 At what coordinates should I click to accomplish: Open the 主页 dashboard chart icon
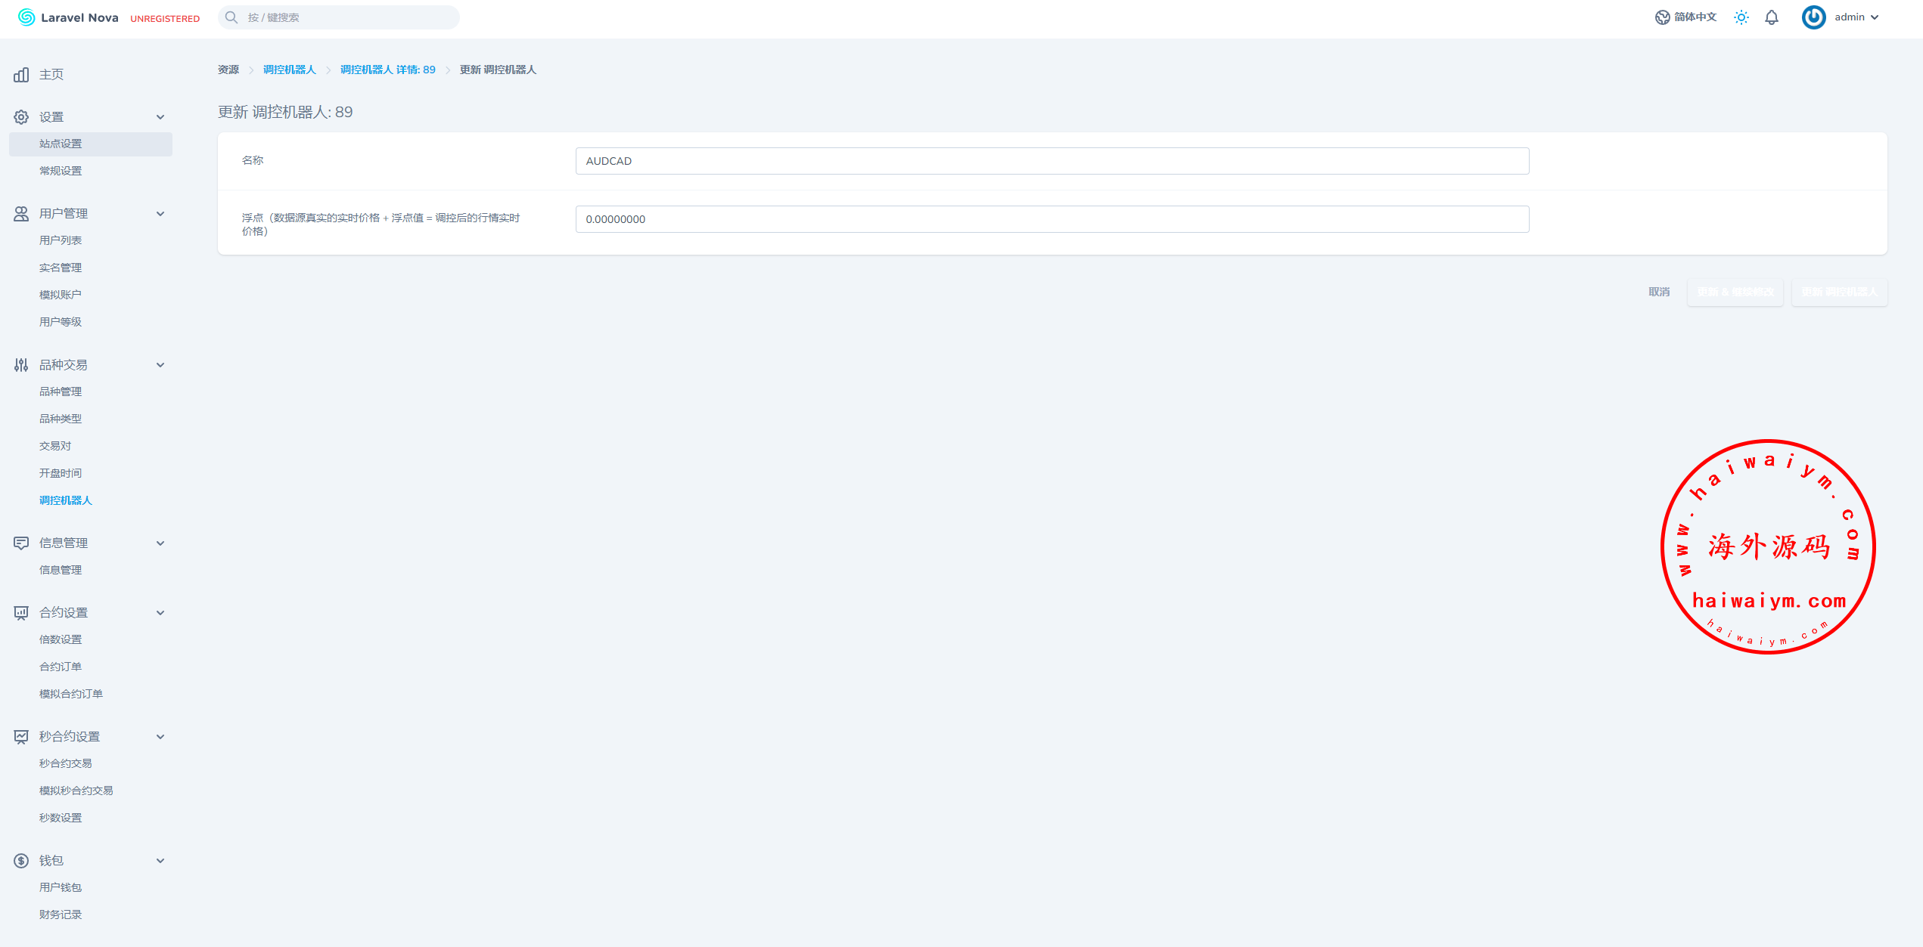(21, 75)
